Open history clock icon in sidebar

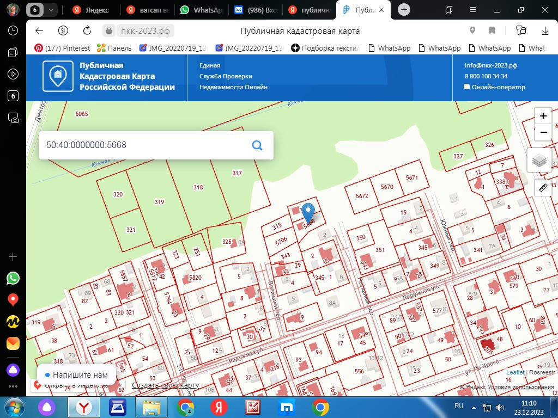point(13,30)
